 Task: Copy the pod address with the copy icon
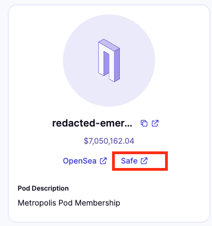pos(144,123)
